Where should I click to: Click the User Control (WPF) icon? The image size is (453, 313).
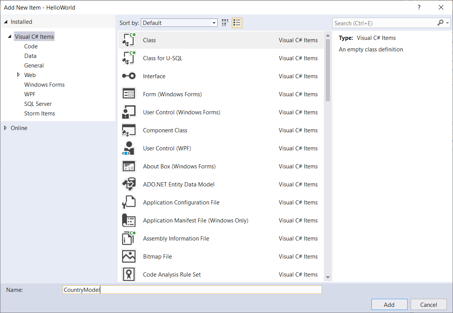pos(129,148)
